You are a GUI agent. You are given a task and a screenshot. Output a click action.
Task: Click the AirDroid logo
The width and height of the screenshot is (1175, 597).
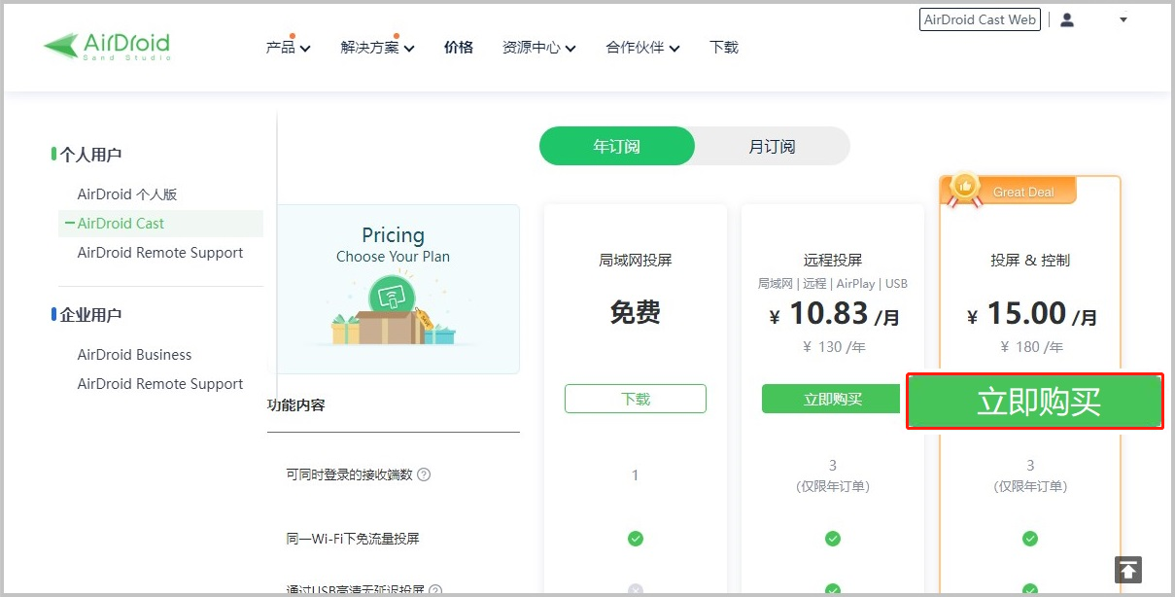(107, 46)
